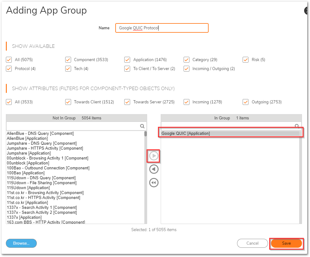Screen dimensions: 310x257
Task: Close the Adding App Group dialog
Action: pos(307,10)
